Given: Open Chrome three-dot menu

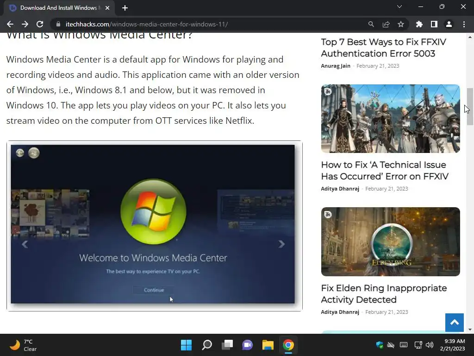Looking at the screenshot, I should point(464,24).
